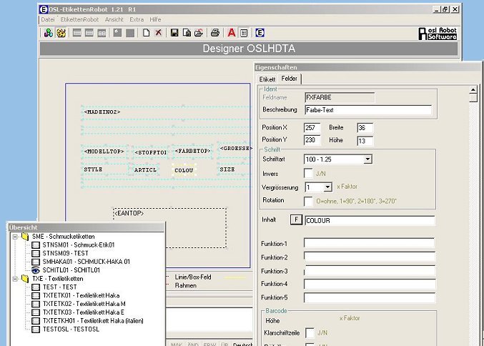The image size is (484, 346).
Task: Click the red letter A font icon
Action: click(x=232, y=33)
